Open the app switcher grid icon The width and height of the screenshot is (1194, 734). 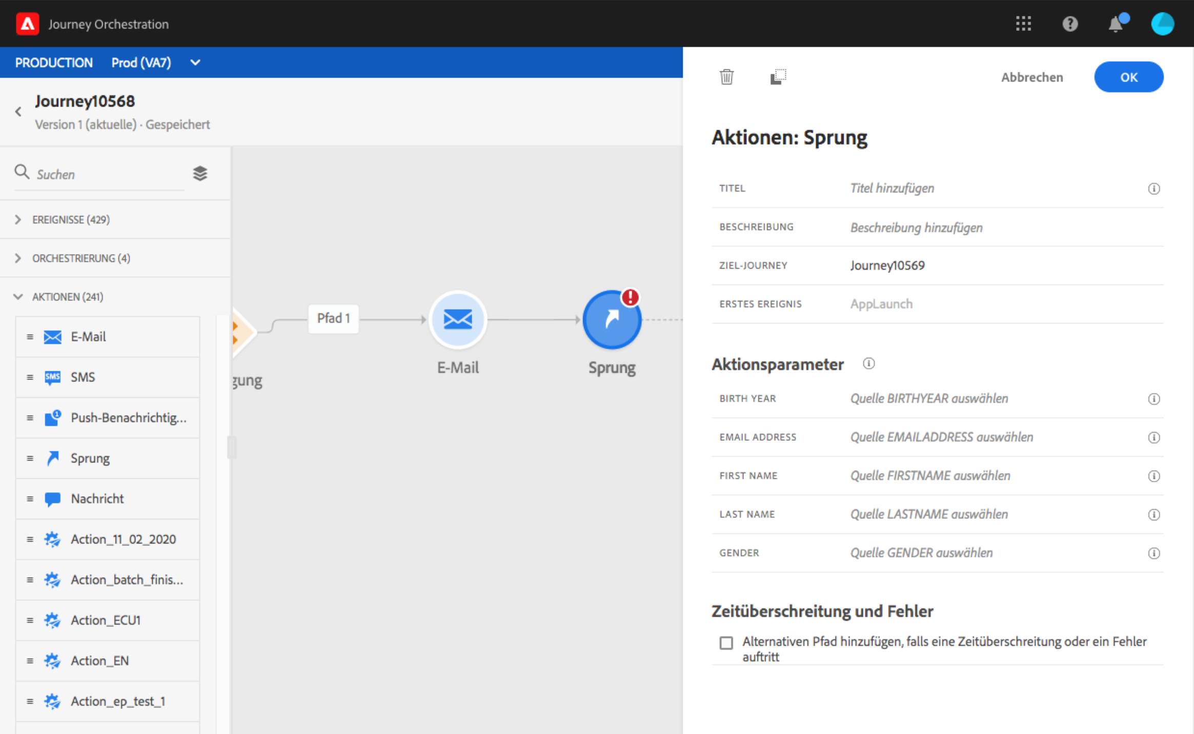pyautogui.click(x=1023, y=24)
